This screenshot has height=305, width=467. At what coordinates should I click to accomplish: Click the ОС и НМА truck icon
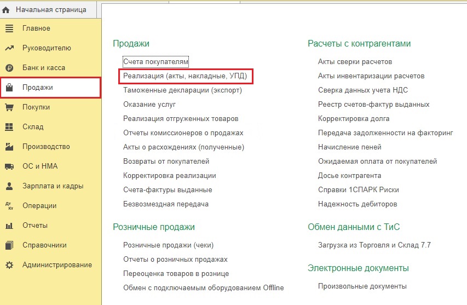9,166
